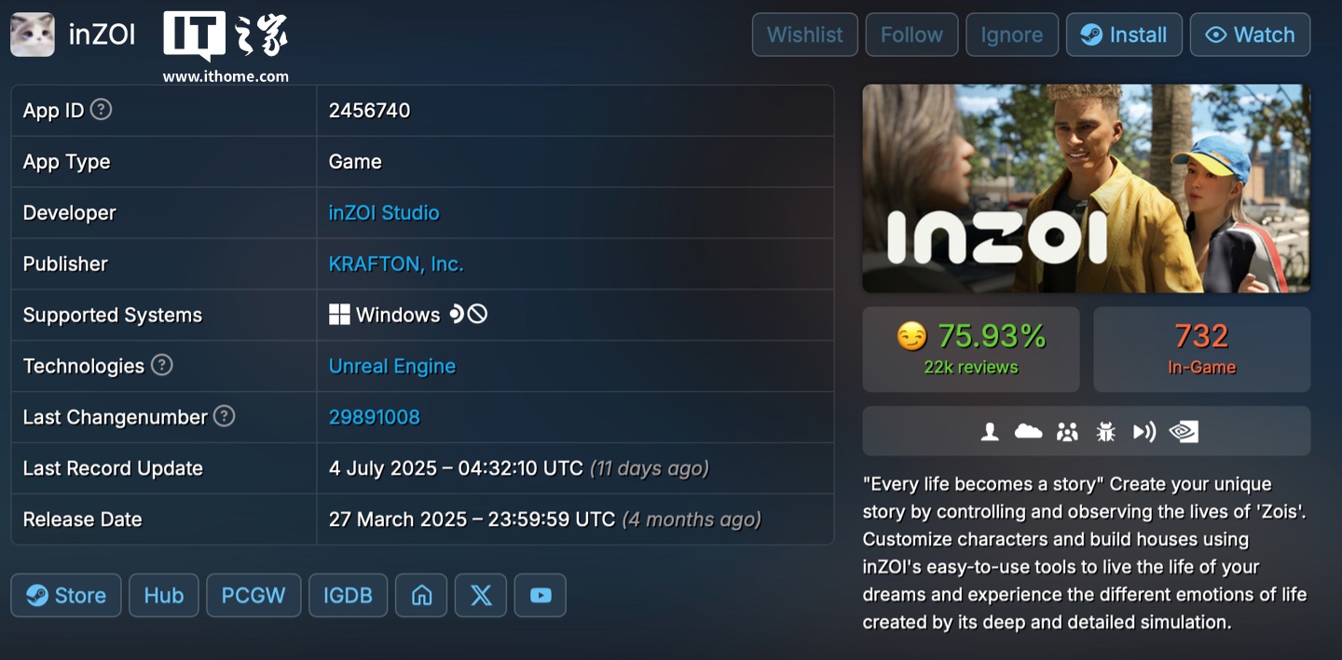Viewport: 1342px width, 660px height.
Task: Click the inZOI game banner image
Action: [1087, 188]
